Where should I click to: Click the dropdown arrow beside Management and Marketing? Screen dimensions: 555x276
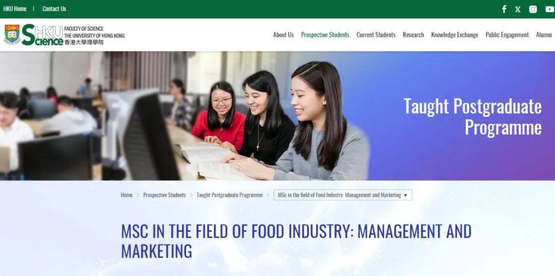point(405,195)
